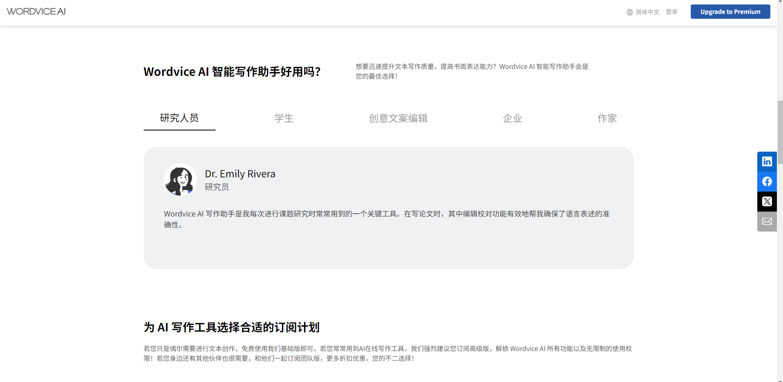Screen dimensions: 783x382
Task: Share page on Facebook
Action: pyautogui.click(x=767, y=181)
